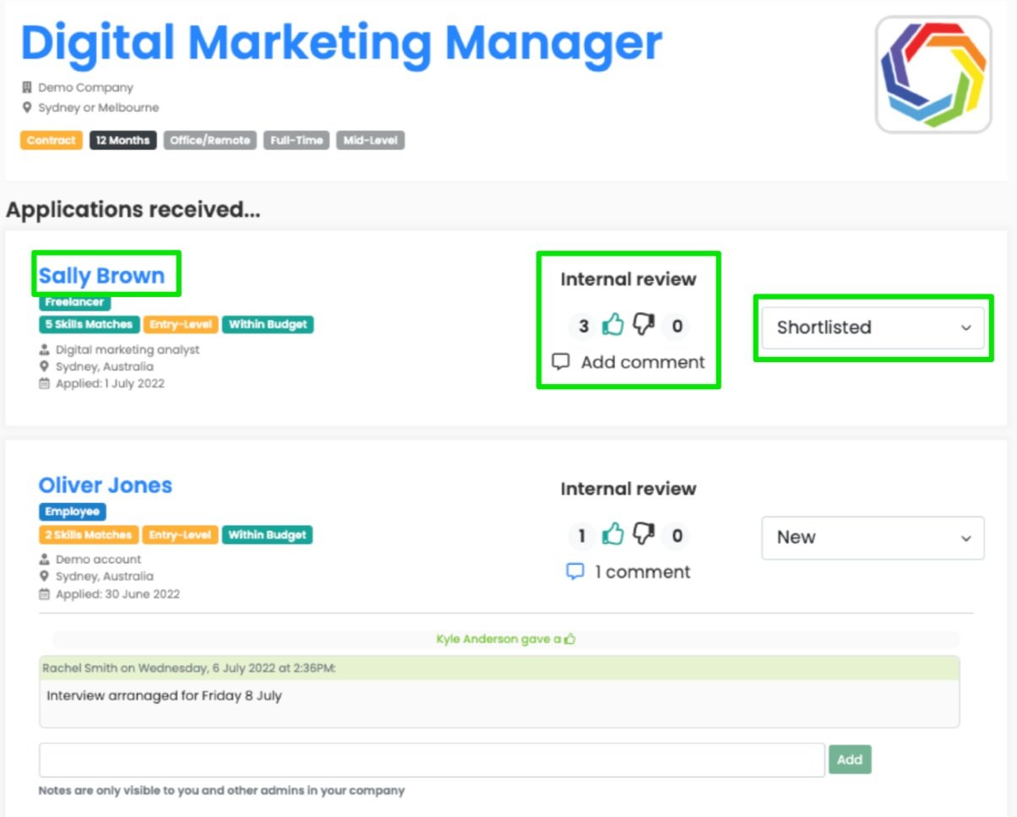This screenshot has height=817, width=1017.
Task: Click the 12 Months tag
Action: (123, 140)
